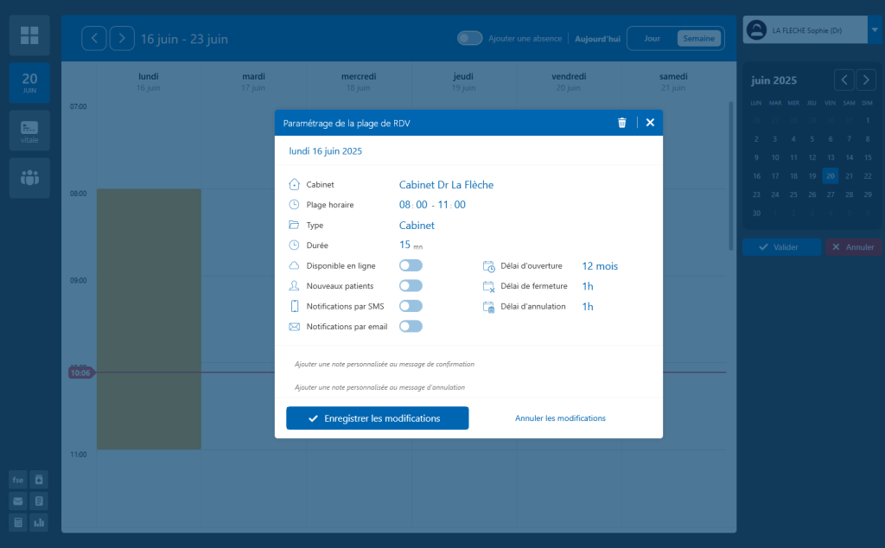885x548 pixels.
Task: Open the dashboard grid icon in the sidebar
Action: 29,35
